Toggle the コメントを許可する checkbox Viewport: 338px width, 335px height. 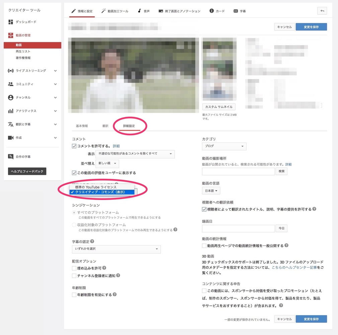[74, 146]
